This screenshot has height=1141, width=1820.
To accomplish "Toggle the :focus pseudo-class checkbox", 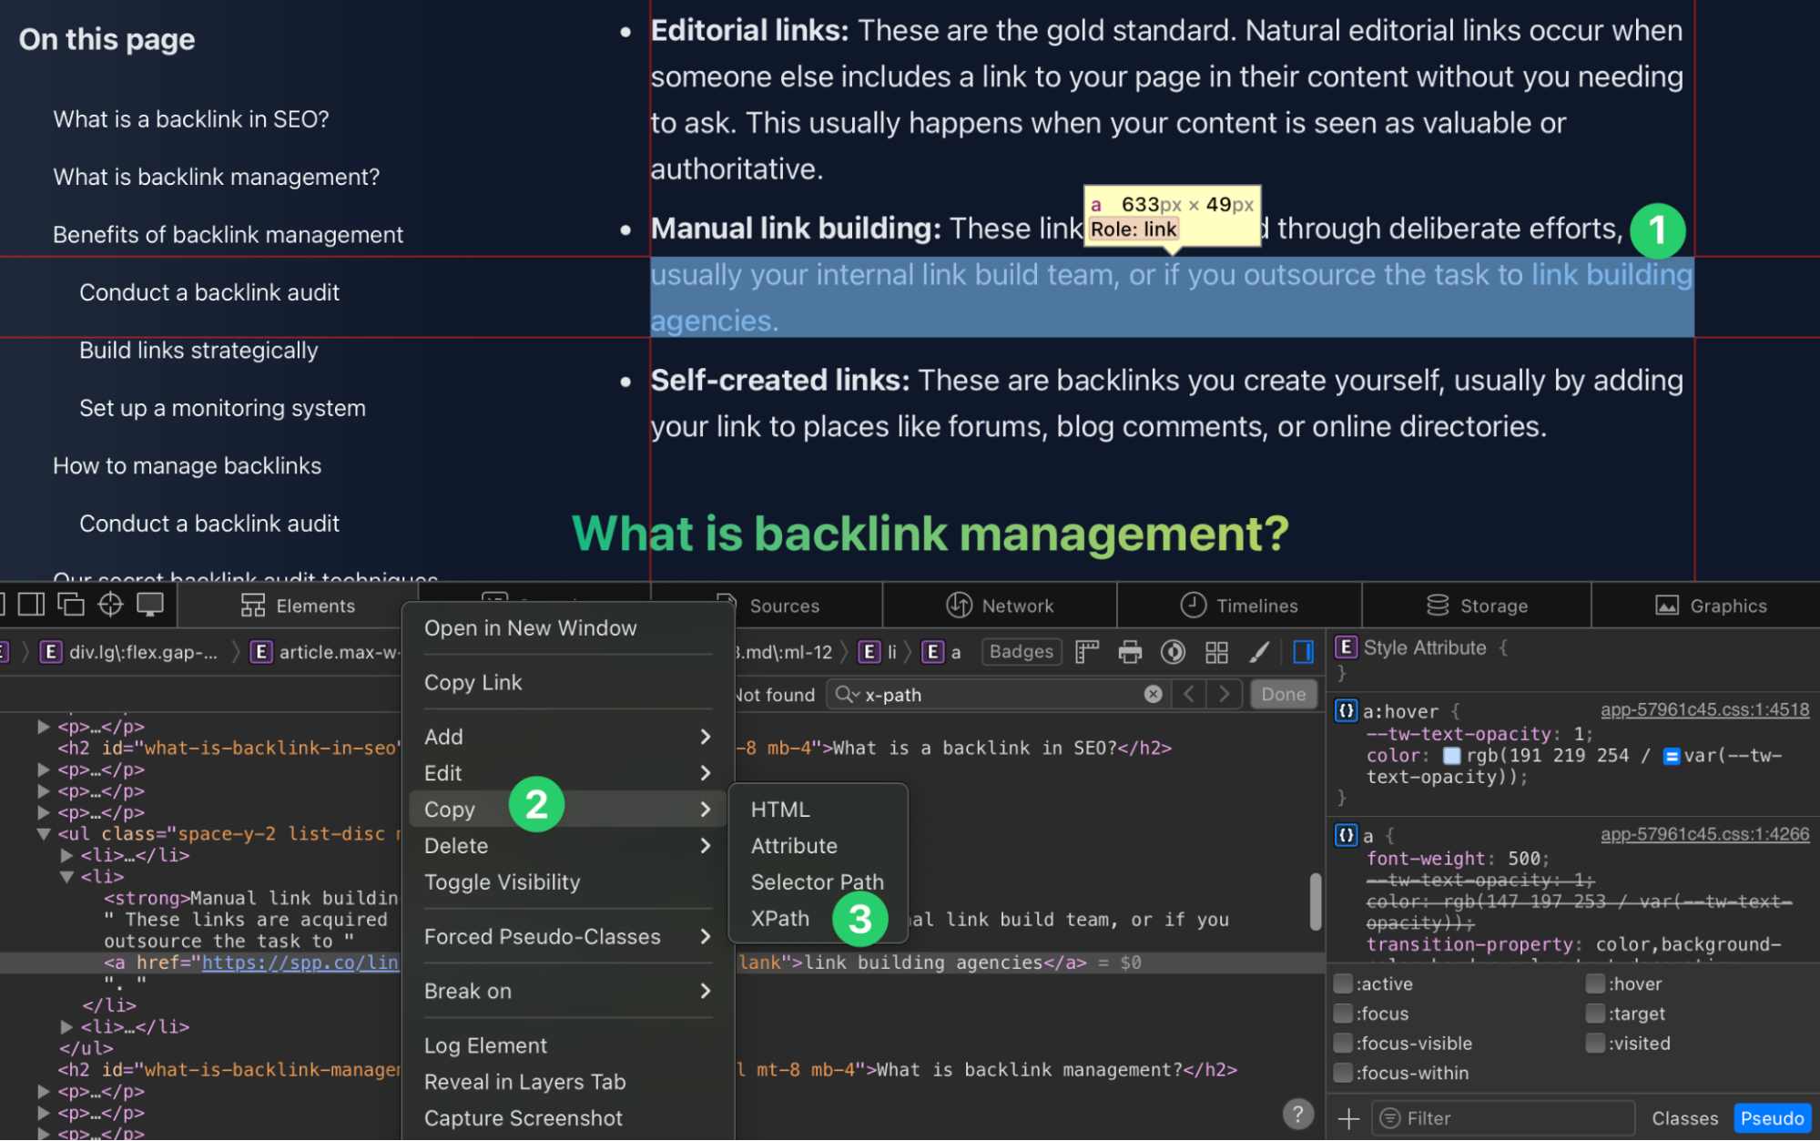I will point(1345,1013).
